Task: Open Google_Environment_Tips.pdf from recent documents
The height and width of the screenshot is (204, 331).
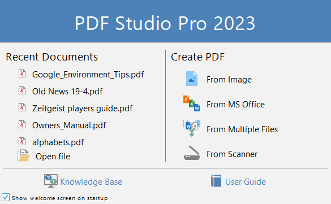Action: click(88, 75)
